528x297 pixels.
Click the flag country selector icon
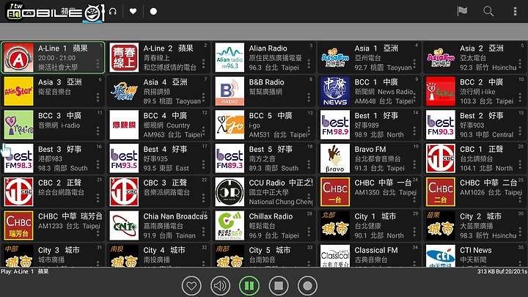coord(462,12)
